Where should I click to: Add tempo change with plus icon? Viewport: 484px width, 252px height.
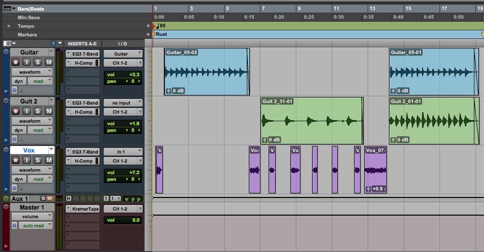point(148,26)
